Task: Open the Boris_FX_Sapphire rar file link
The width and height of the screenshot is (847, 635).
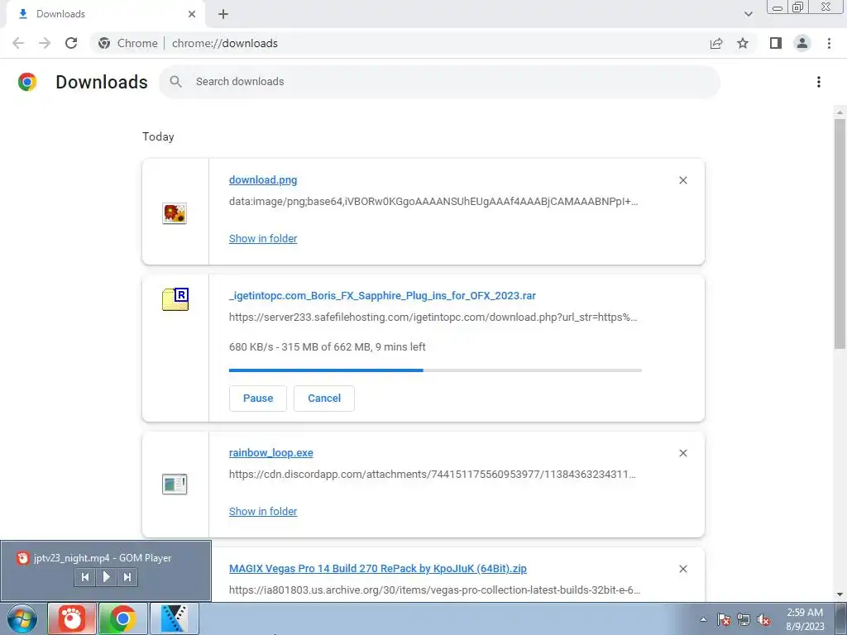Action: tap(382, 295)
